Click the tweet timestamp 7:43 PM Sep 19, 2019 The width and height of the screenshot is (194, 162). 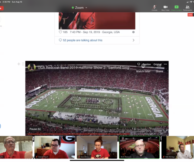(x=85, y=32)
